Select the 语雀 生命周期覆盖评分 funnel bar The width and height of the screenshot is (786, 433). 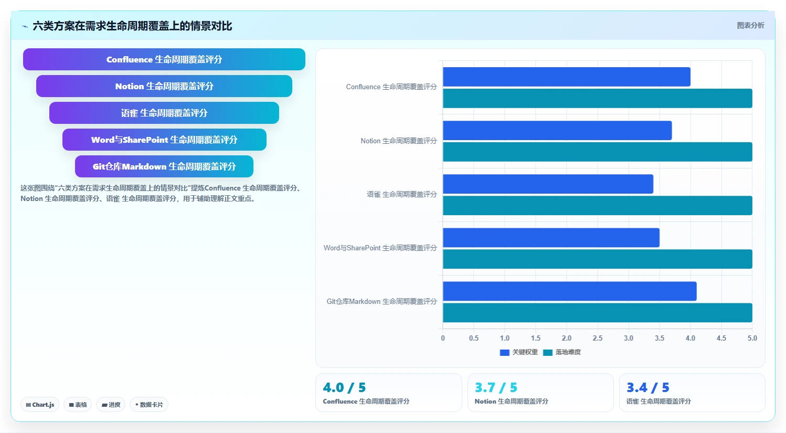coord(164,113)
